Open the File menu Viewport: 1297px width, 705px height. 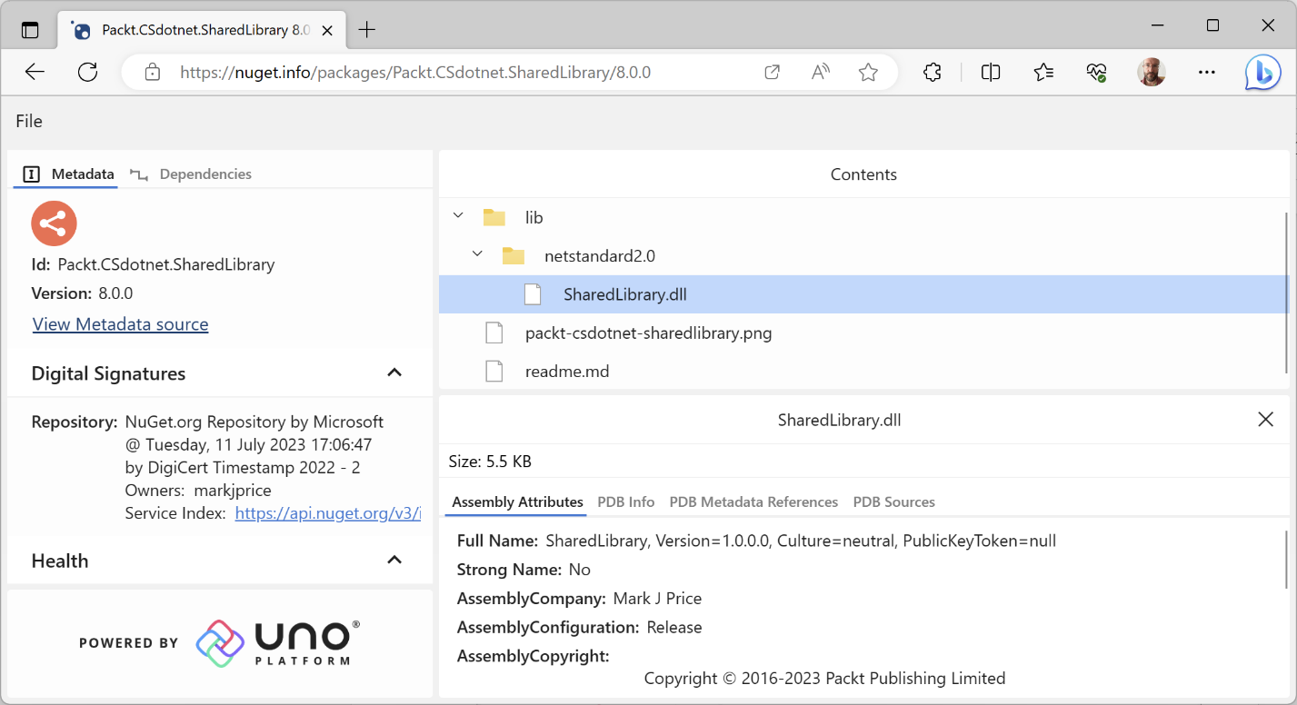(x=29, y=121)
